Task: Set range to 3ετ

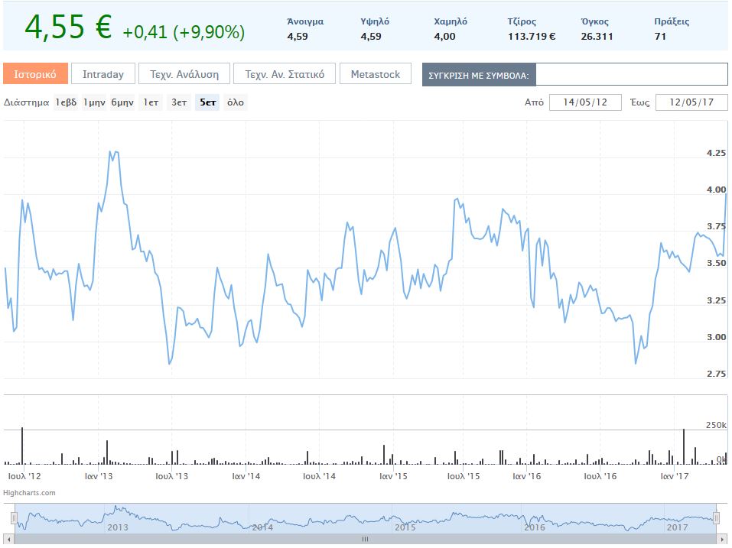Action: 179,102
